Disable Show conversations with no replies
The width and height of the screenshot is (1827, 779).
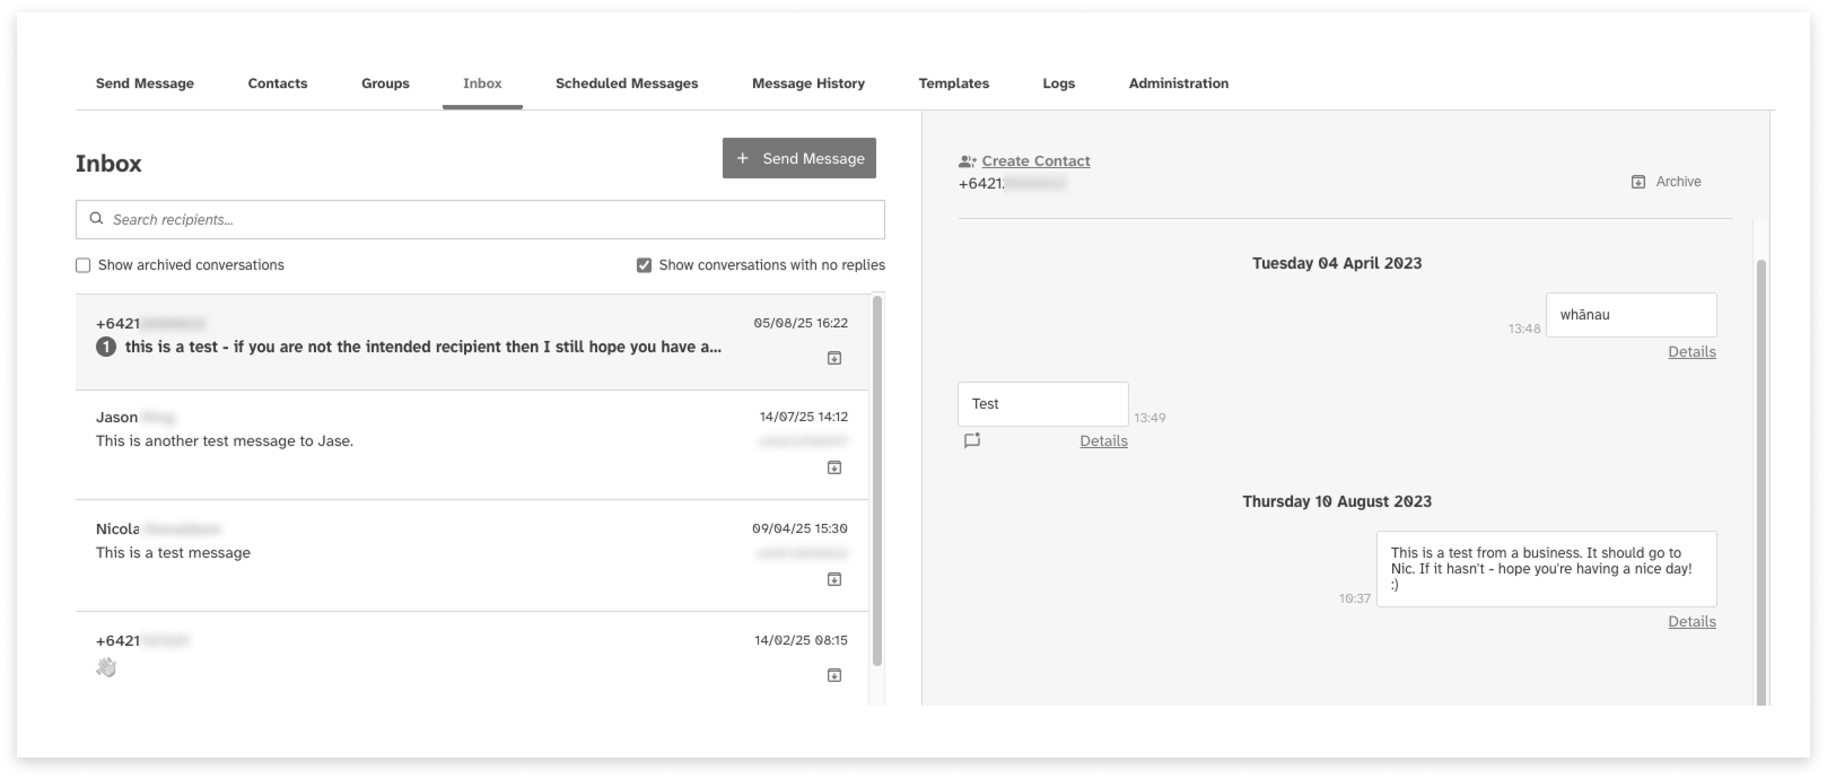point(644,265)
